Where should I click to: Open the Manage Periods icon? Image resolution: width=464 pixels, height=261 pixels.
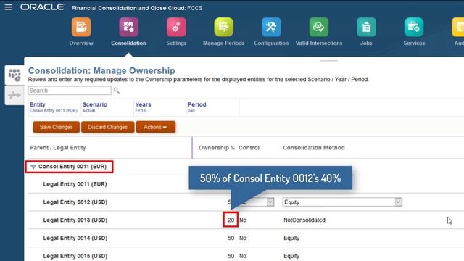click(x=224, y=27)
